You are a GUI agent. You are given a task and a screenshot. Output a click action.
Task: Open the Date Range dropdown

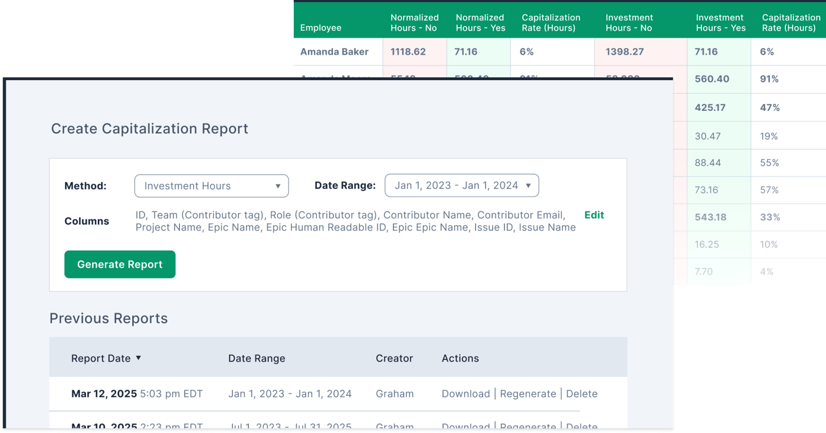pyautogui.click(x=461, y=185)
